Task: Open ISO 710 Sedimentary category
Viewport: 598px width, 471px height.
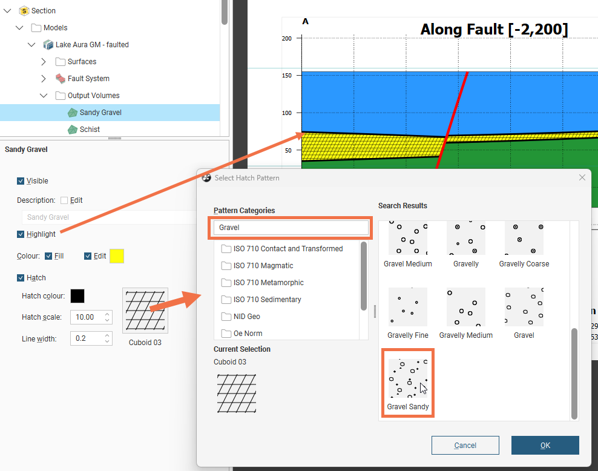Action: coord(267,300)
